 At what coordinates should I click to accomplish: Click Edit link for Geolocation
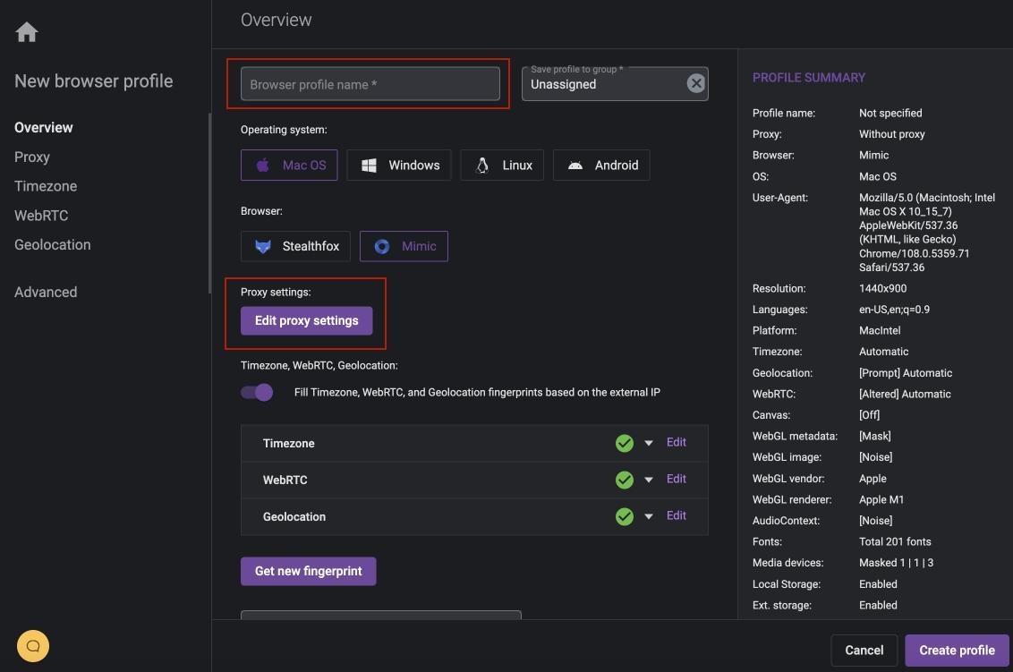click(676, 515)
